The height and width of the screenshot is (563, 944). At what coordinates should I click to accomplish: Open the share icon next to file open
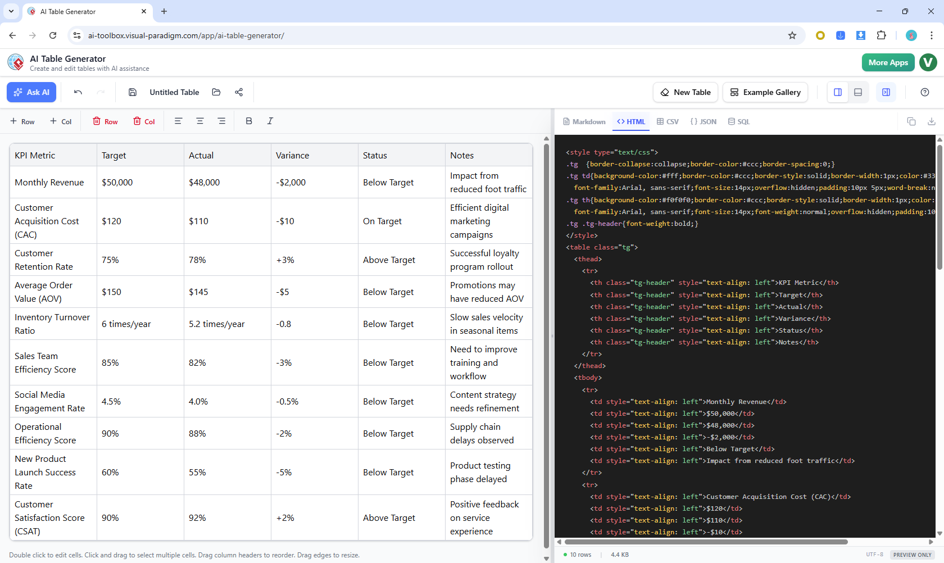239,92
